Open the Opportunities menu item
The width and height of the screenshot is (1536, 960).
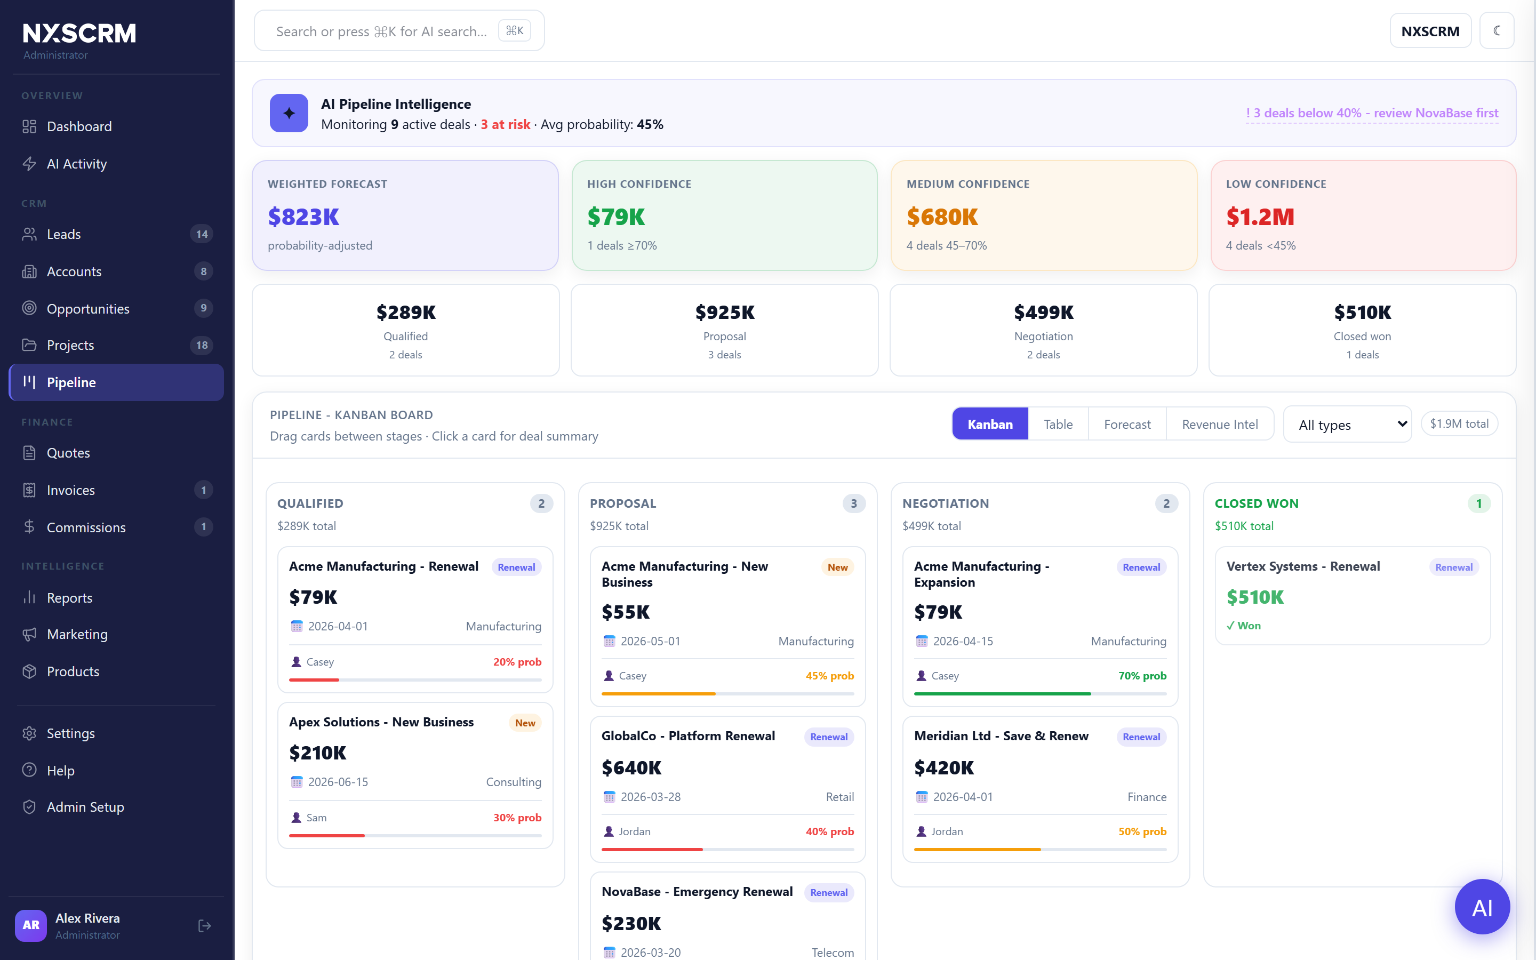[116, 309]
